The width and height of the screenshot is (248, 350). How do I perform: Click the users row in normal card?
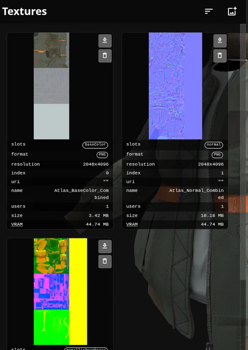(x=175, y=206)
